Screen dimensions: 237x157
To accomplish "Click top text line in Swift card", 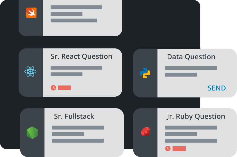I will pyautogui.click(x=76, y=7).
